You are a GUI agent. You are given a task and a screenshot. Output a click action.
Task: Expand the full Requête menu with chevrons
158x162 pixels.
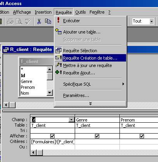(90, 104)
